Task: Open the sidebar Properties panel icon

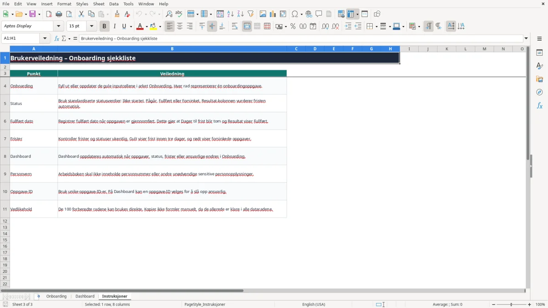Action: (x=539, y=53)
